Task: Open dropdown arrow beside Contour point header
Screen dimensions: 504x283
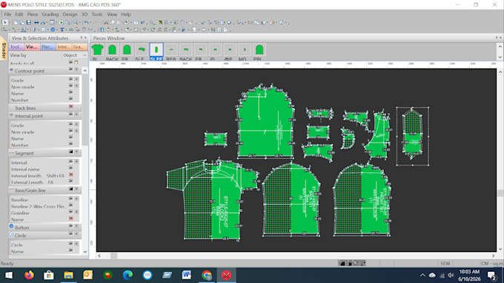Action: tap(76, 69)
